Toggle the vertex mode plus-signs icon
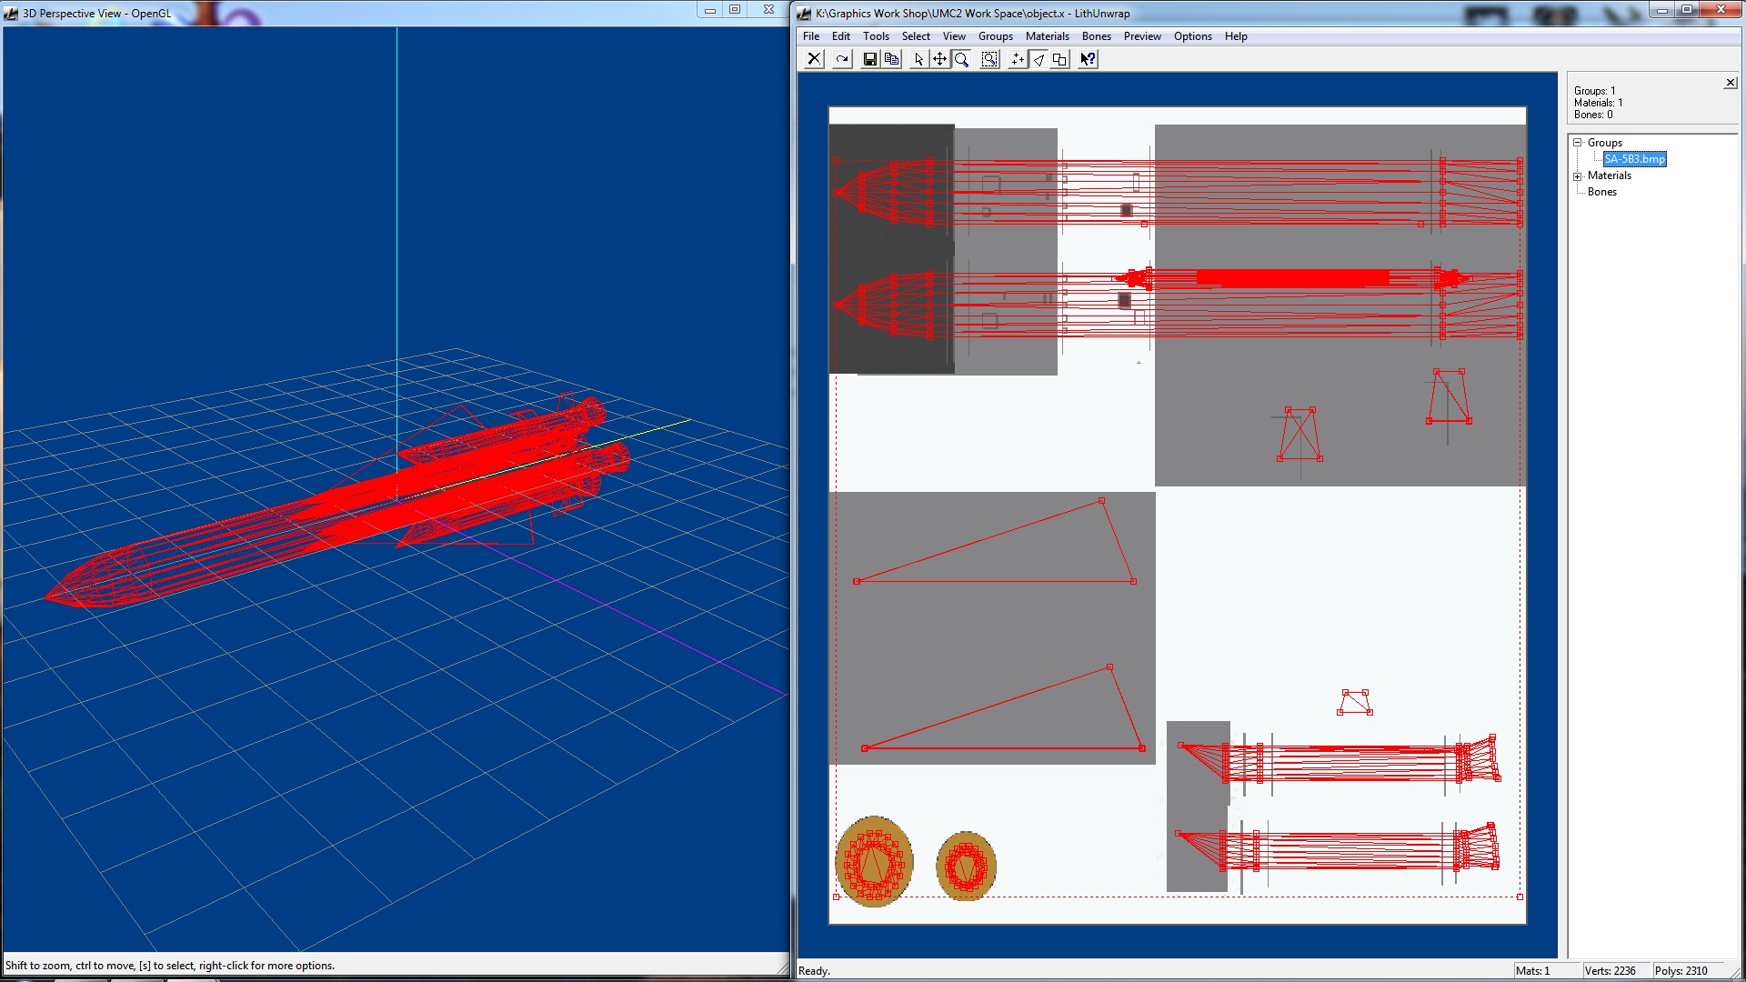 1018,59
